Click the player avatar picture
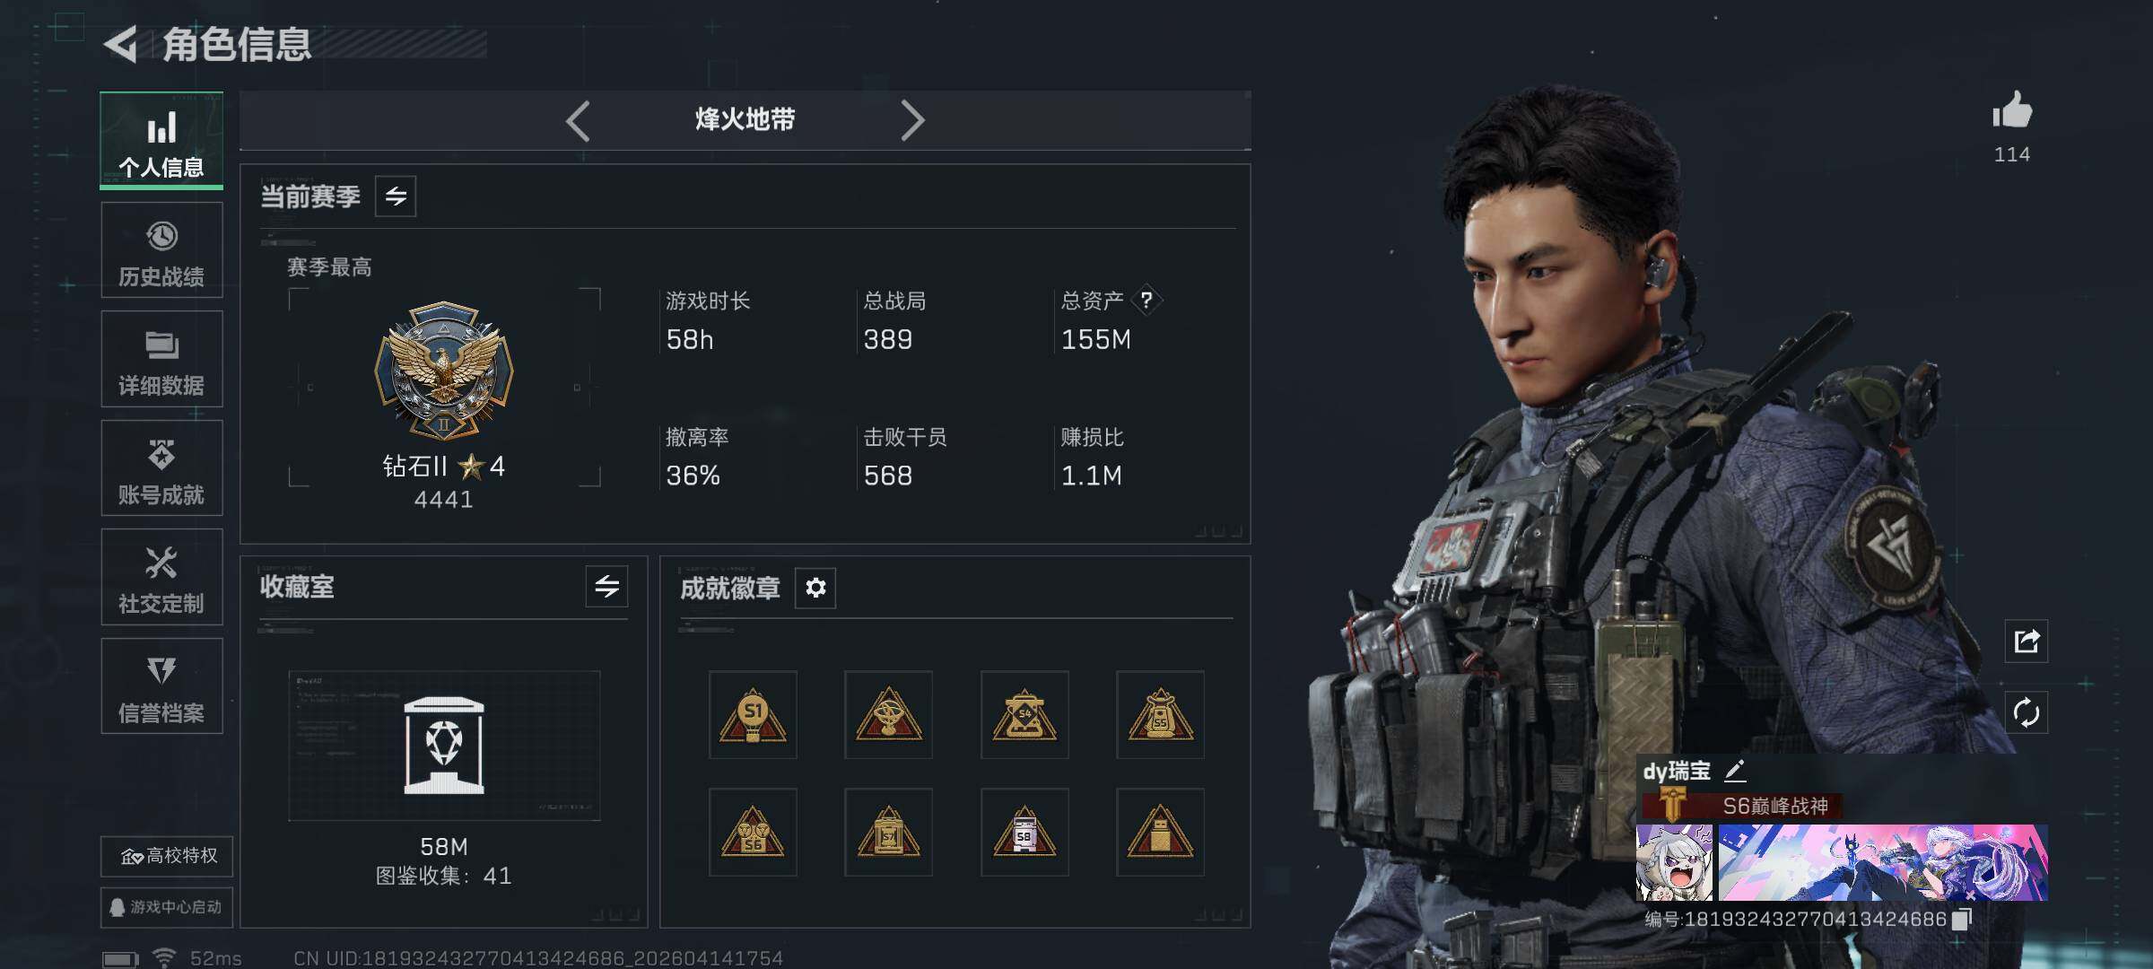This screenshot has width=2153, height=969. coord(1674,862)
